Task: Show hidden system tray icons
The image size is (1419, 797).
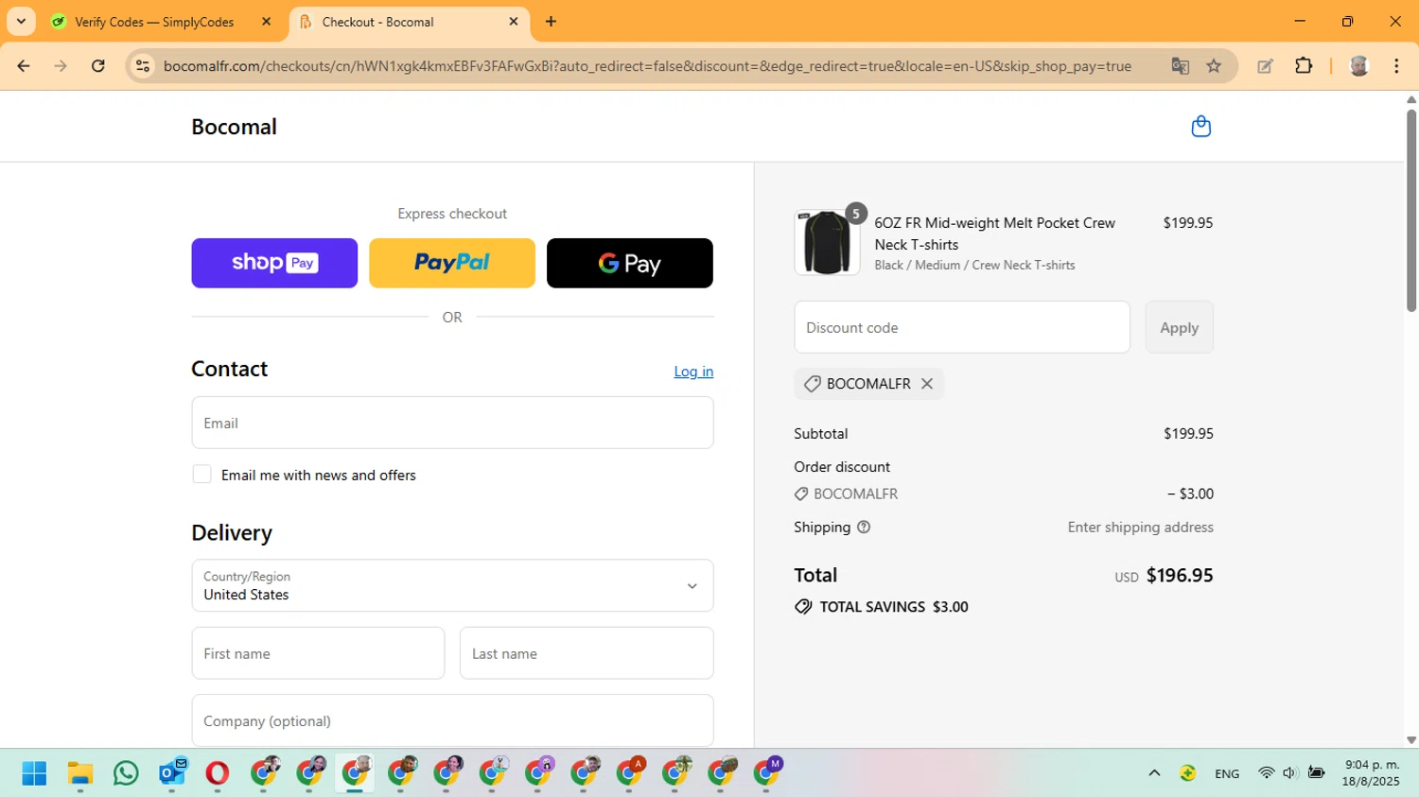Action: click(1154, 773)
